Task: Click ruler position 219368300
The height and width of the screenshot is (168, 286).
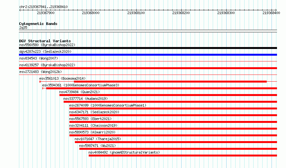Action: click(226, 13)
